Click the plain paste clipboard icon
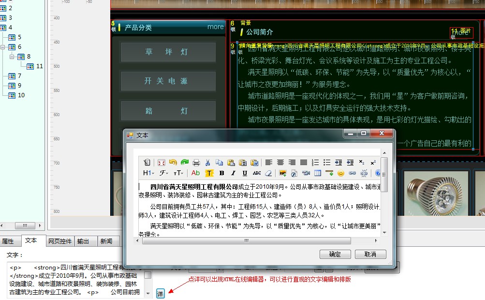 point(231,162)
